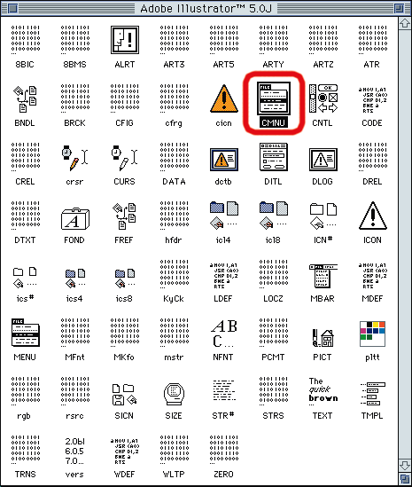Viewport: 412px width, 487px height.
Task: Select the ARTY resource icon
Action: click(274, 39)
